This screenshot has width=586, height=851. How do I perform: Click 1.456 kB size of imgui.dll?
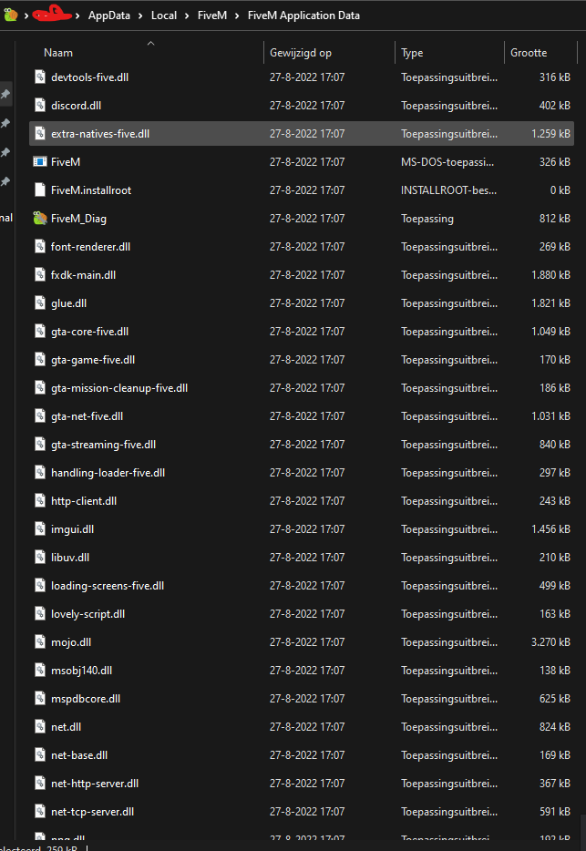550,528
